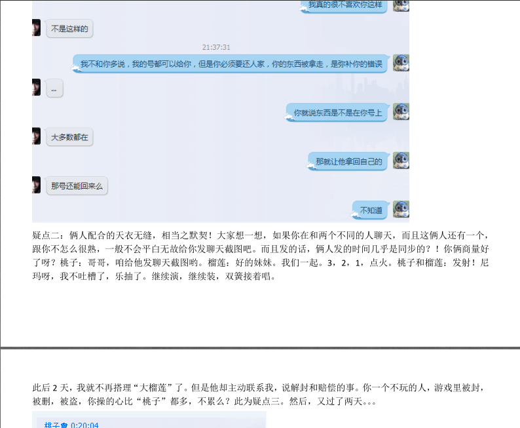520x428 pixels.
Task: Click the long blue "我不和你多说" message bubble
Action: point(231,64)
